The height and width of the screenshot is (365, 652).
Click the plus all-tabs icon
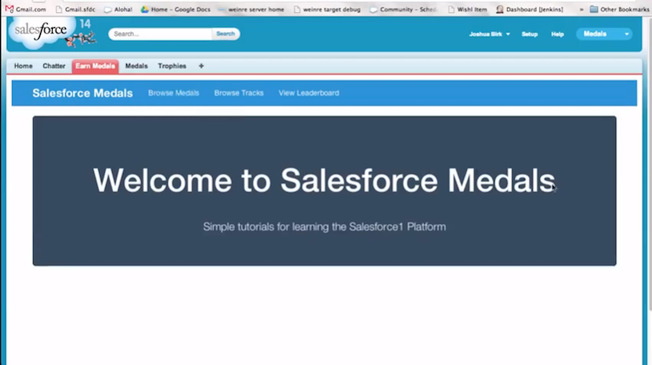[x=202, y=66]
